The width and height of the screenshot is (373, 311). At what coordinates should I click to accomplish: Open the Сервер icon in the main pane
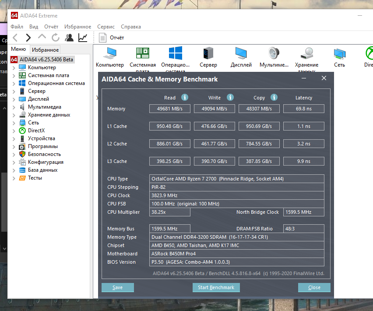click(x=208, y=57)
